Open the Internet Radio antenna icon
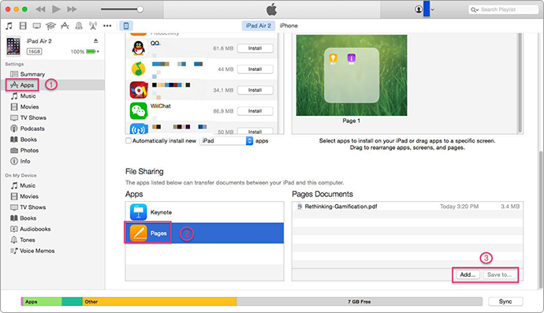The width and height of the screenshot is (544, 313). (x=92, y=26)
